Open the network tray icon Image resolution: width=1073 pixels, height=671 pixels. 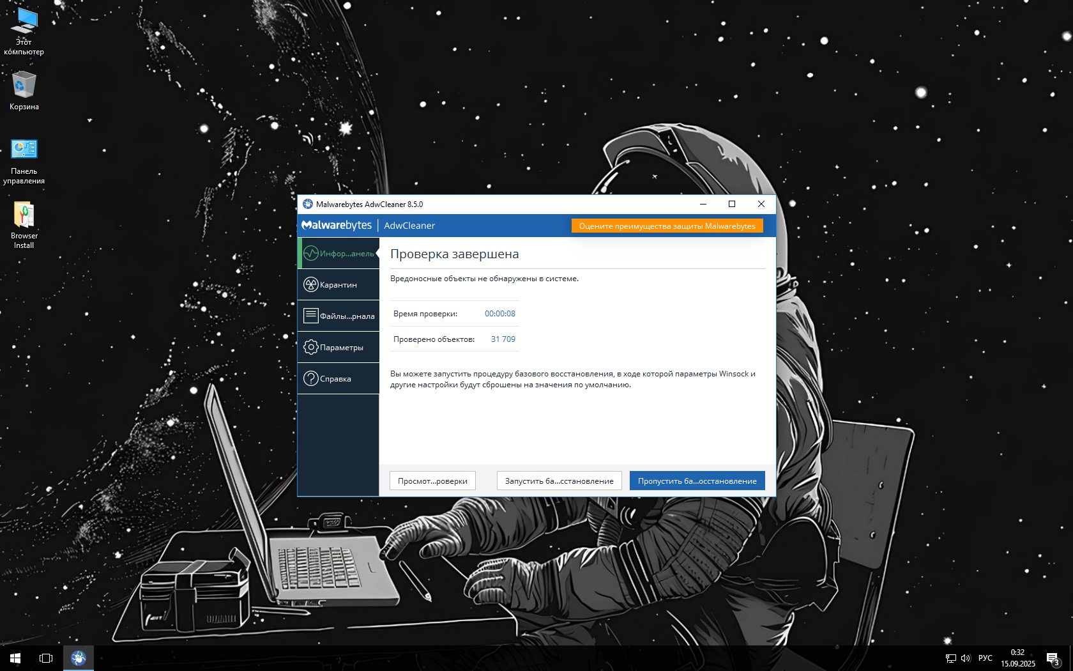[950, 658]
